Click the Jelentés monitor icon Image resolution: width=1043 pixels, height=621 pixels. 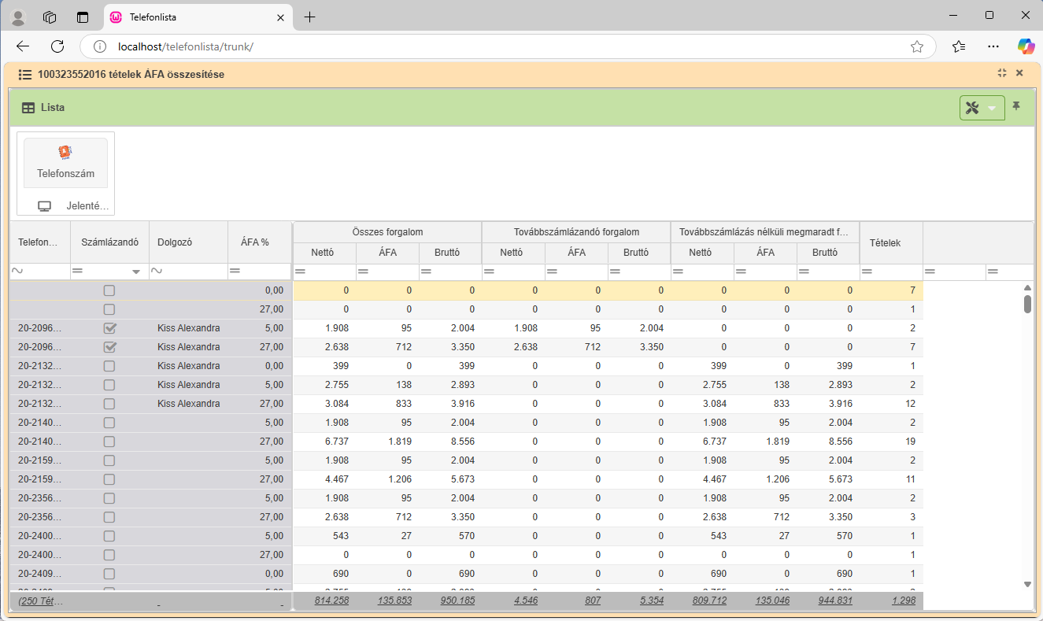(x=45, y=206)
